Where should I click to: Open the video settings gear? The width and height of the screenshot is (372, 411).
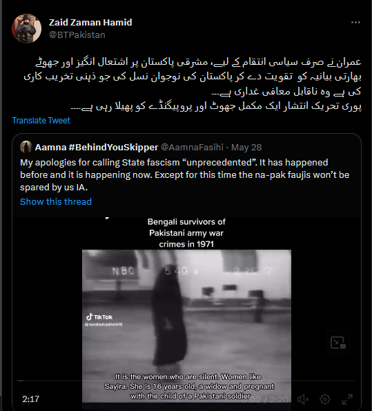pyautogui.click(x=325, y=399)
